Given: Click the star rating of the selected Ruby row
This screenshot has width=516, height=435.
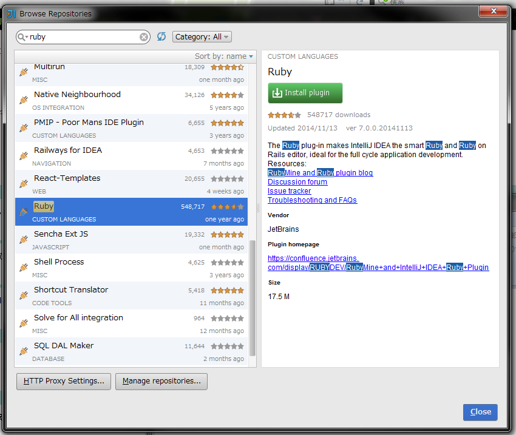Looking at the screenshot, I should tap(228, 207).
